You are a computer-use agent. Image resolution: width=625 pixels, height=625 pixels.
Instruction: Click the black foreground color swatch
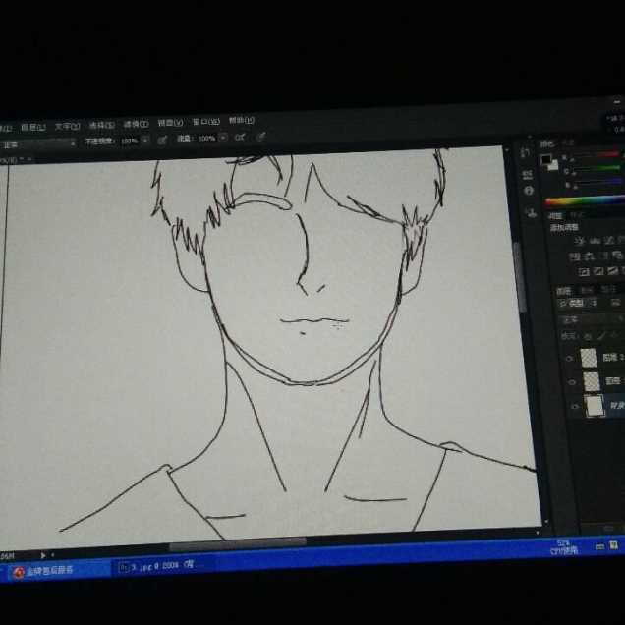[545, 159]
